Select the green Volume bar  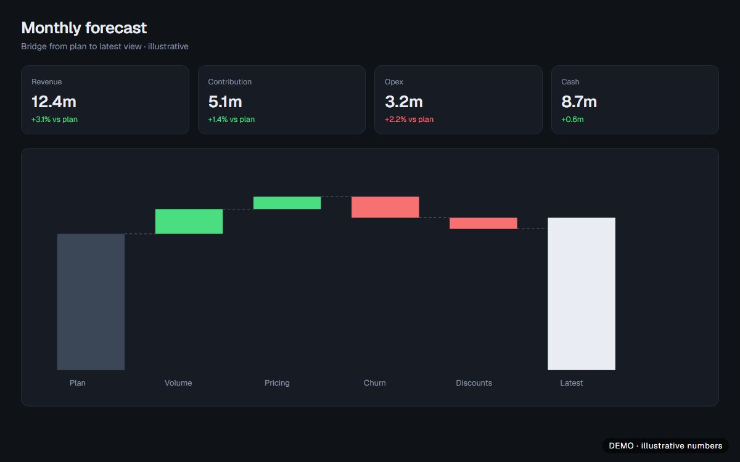click(x=189, y=221)
